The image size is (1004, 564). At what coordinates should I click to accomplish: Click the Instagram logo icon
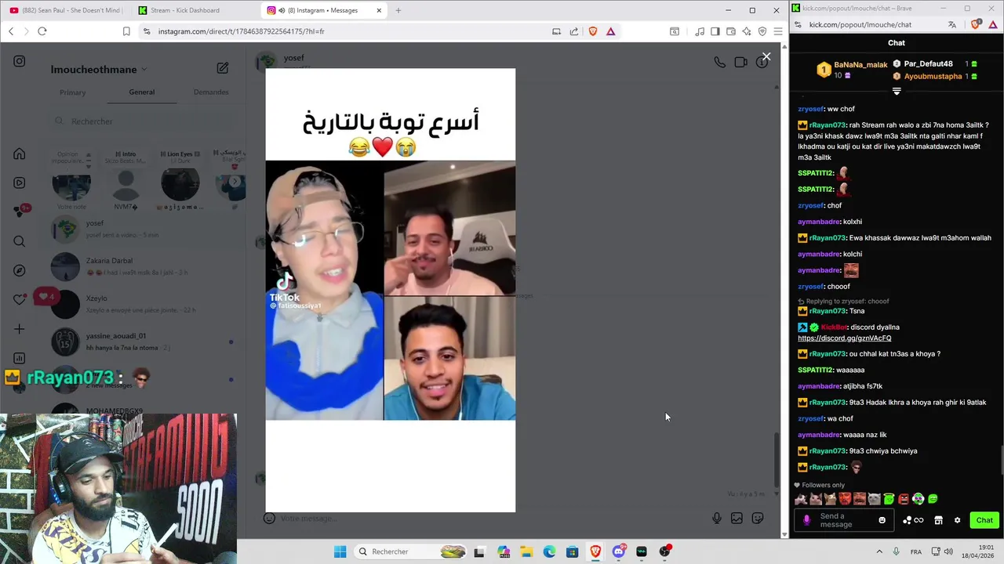tap(20, 61)
